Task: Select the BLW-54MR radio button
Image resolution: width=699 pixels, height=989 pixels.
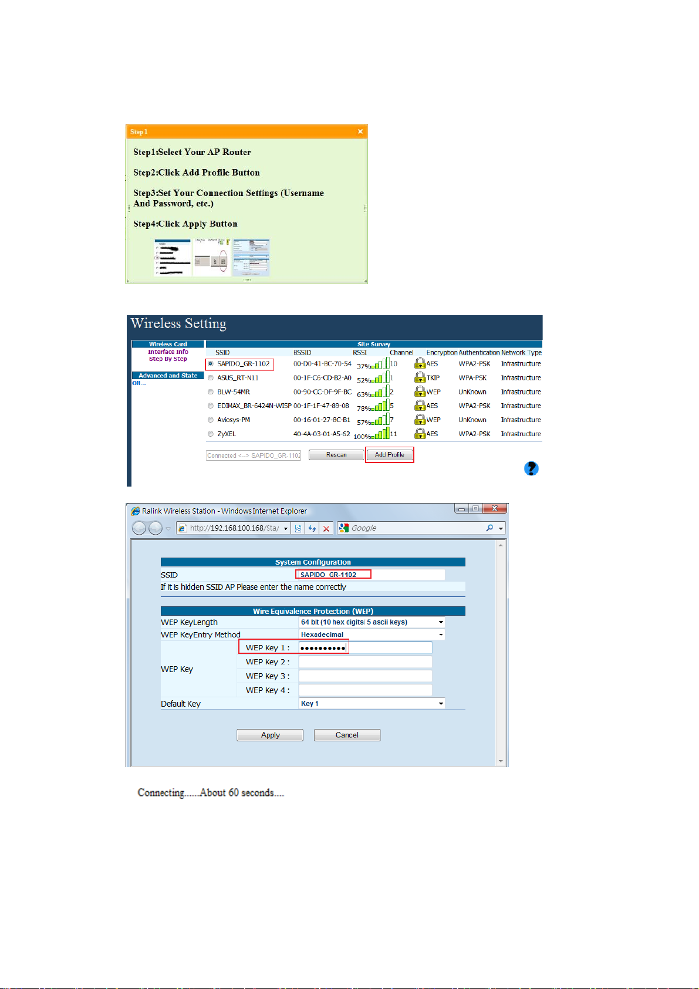Action: tap(211, 392)
